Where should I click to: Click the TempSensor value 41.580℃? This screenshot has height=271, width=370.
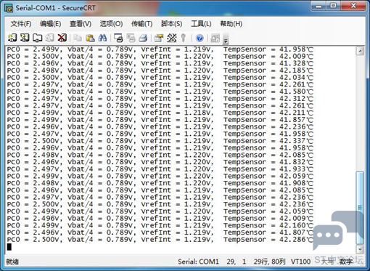tap(296, 92)
